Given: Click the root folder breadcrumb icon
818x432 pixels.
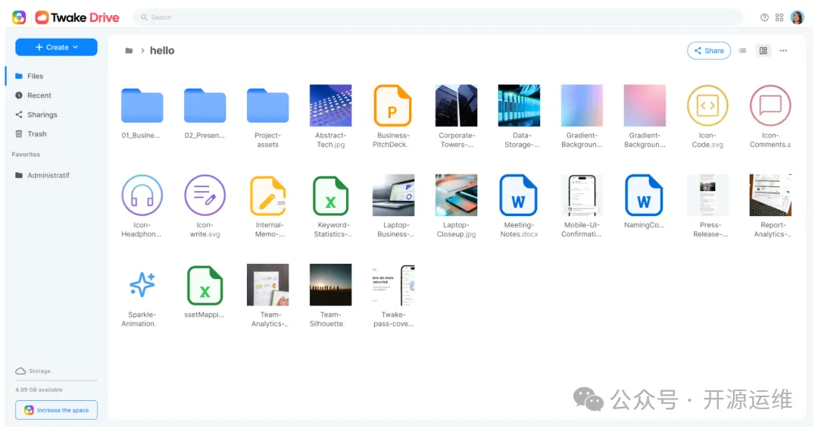Looking at the screenshot, I should pos(129,51).
